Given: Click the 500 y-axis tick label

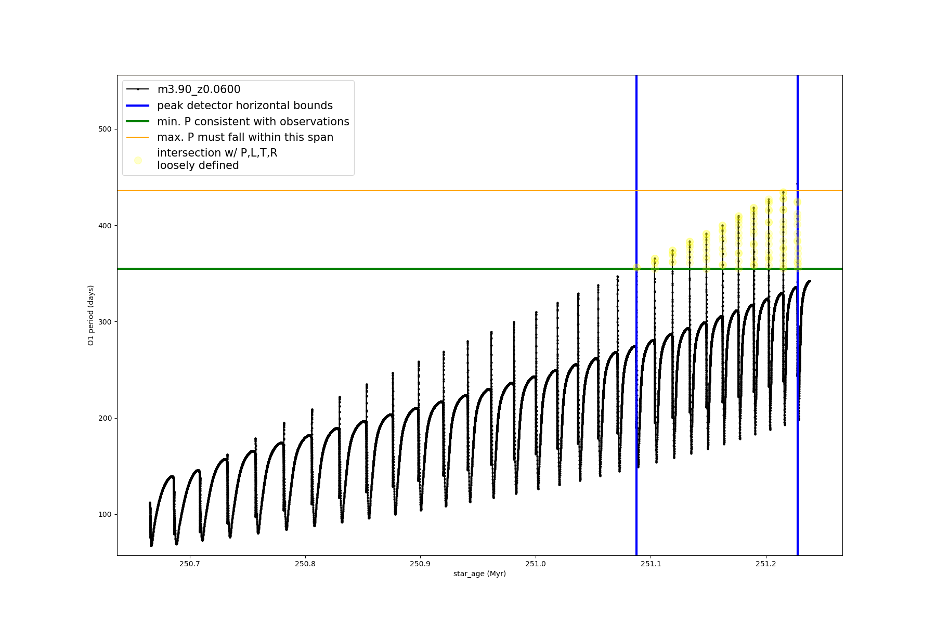Looking at the screenshot, I should click(105, 129).
